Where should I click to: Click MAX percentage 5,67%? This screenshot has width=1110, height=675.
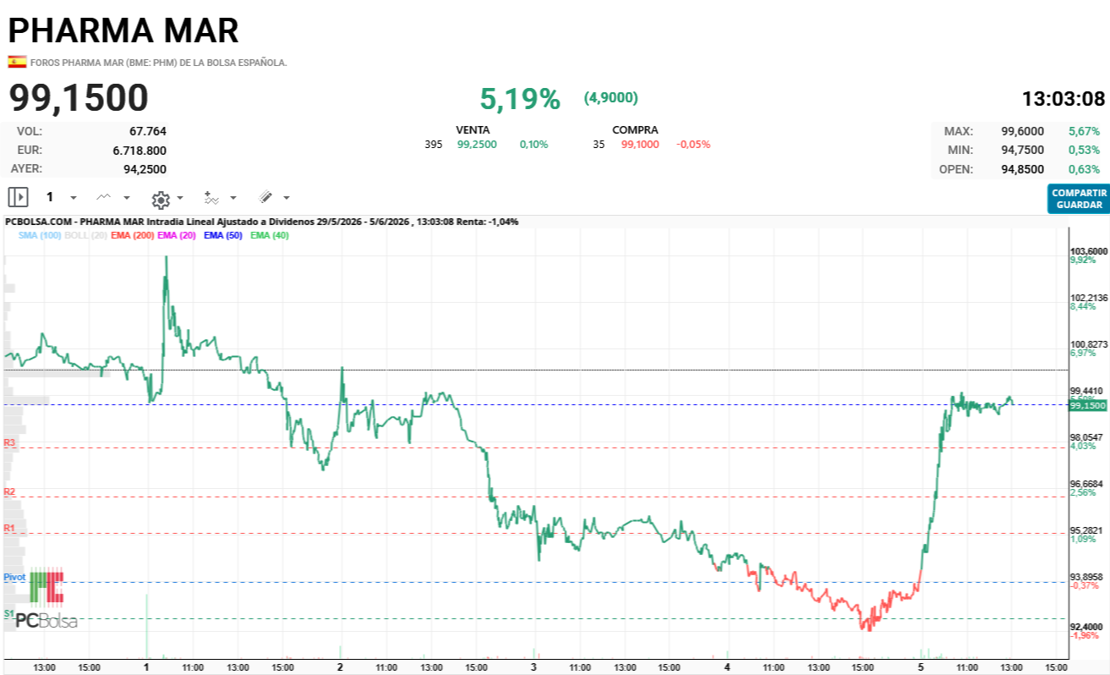pyautogui.click(x=1085, y=131)
